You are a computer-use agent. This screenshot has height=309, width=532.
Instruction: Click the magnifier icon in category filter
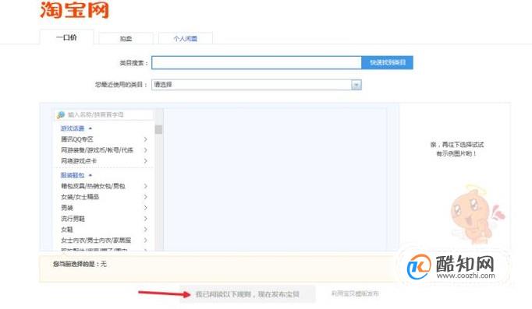(x=61, y=114)
